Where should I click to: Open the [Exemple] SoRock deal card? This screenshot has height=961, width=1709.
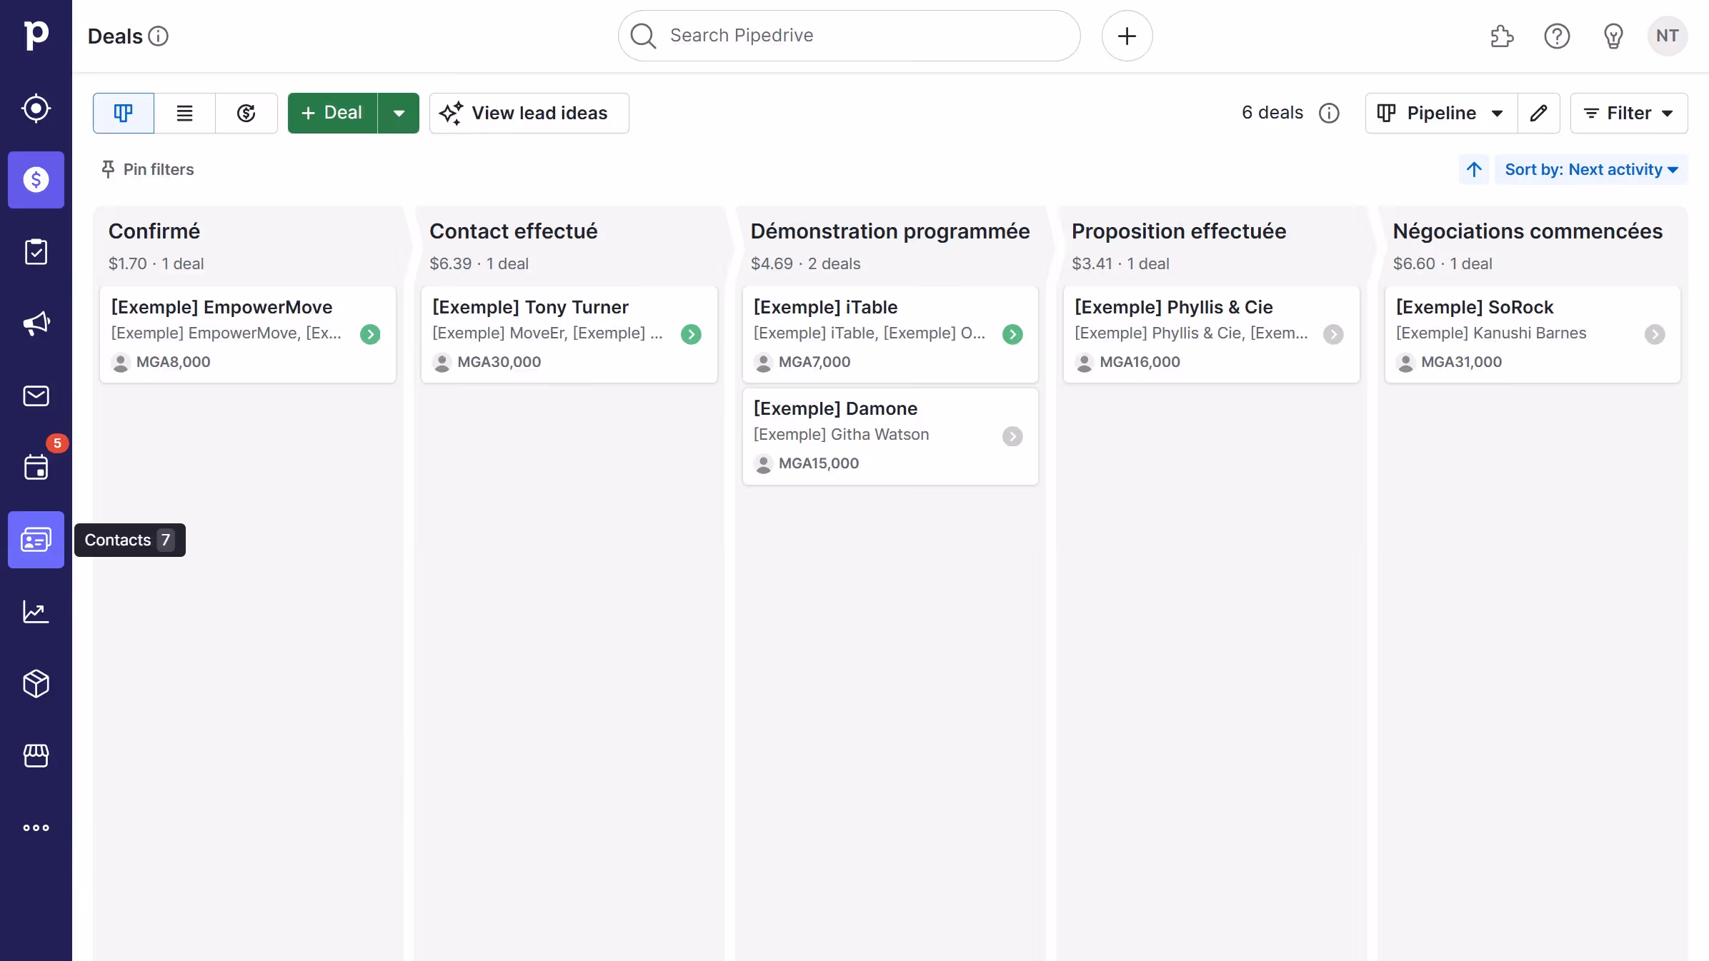point(1500,334)
